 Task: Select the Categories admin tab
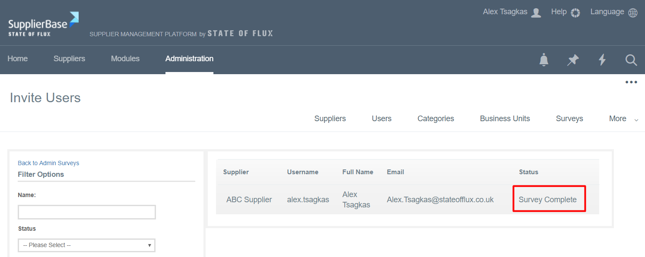click(x=435, y=119)
